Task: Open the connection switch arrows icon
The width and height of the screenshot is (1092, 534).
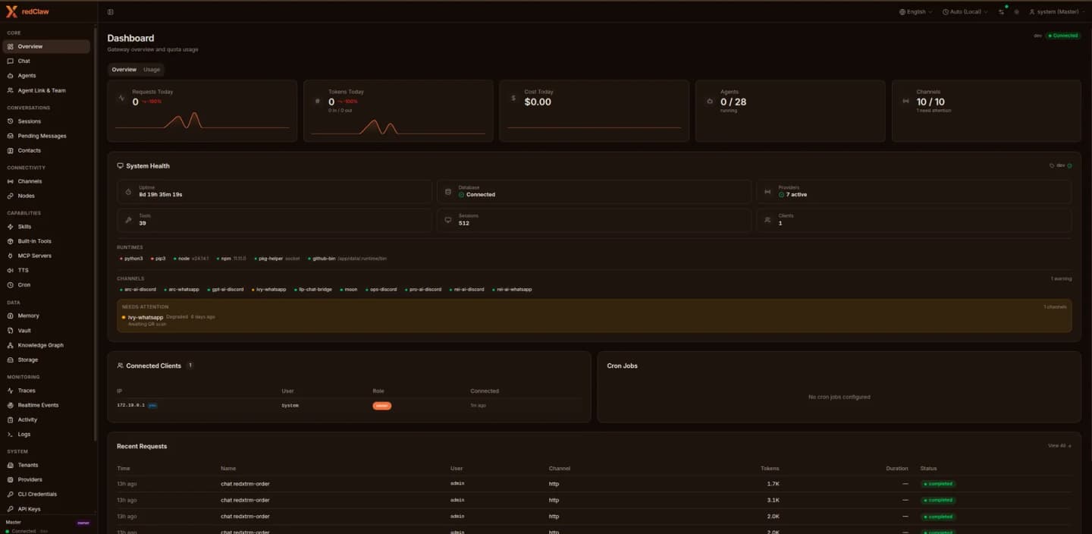Action: (1001, 12)
